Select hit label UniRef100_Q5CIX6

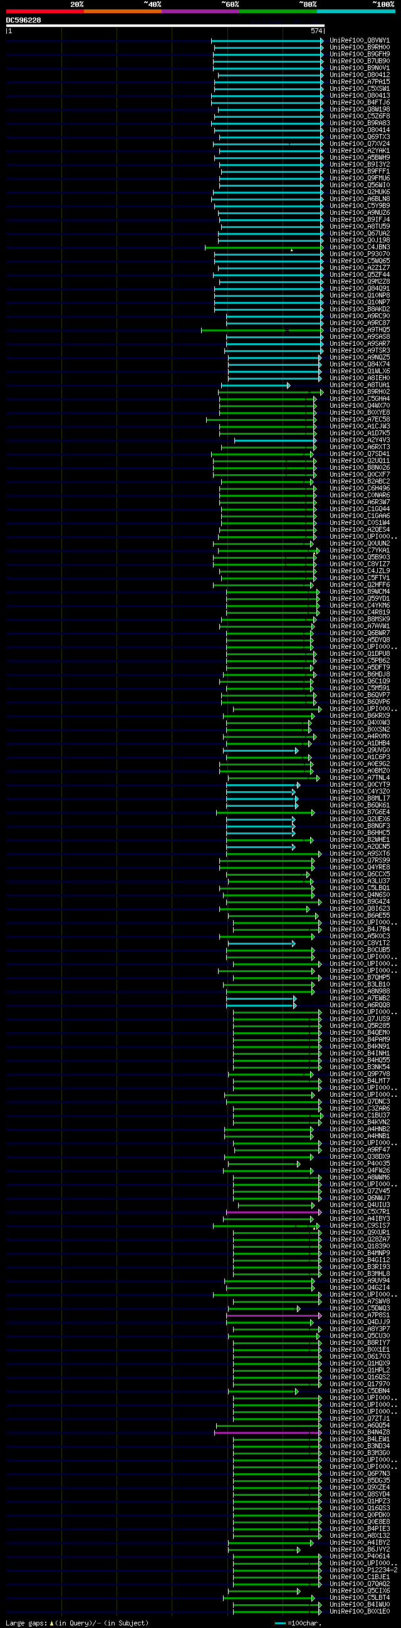tap(359, 1590)
